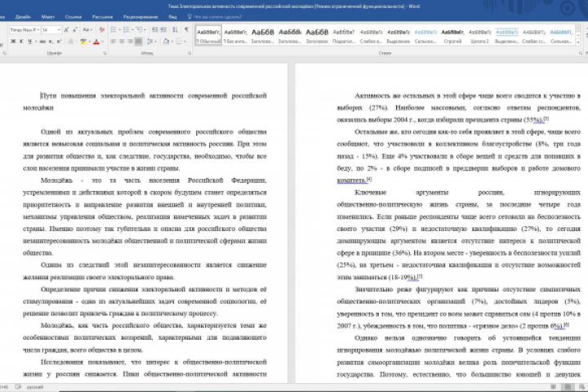The width and height of the screenshot is (588, 392).
Task: Apply multilevel list
Action: click(x=139, y=29)
